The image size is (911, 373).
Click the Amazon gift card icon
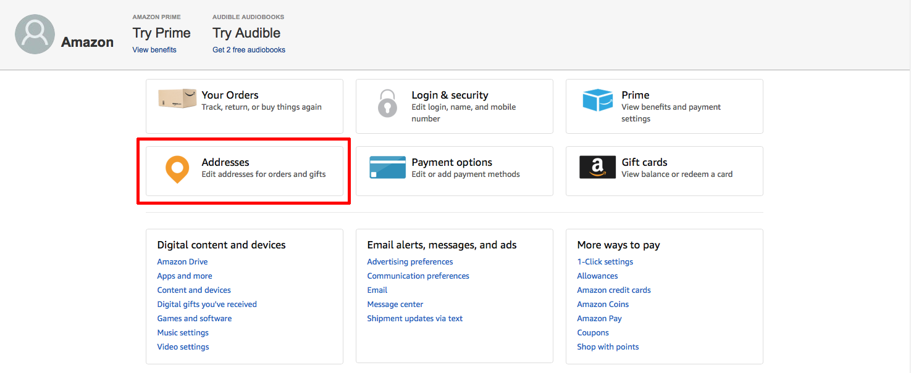(x=597, y=167)
